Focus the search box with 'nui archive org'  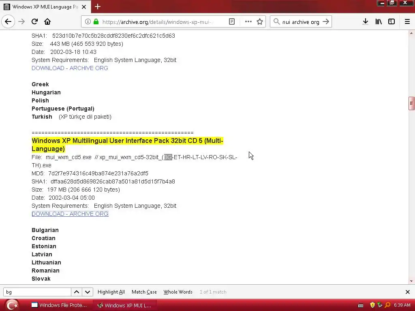301,22
